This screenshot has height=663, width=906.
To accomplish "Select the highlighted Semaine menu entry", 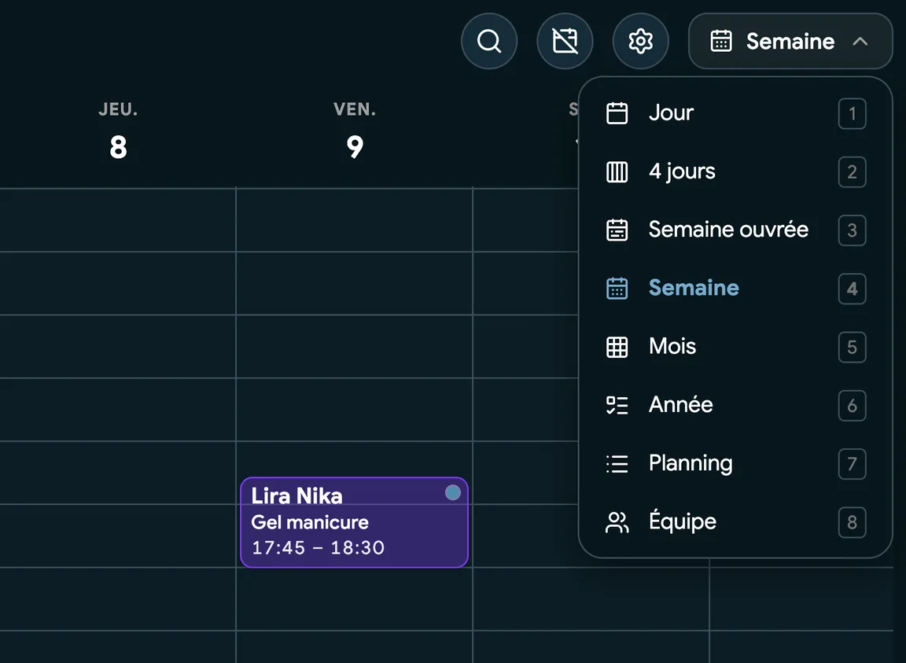I will tap(735, 289).
